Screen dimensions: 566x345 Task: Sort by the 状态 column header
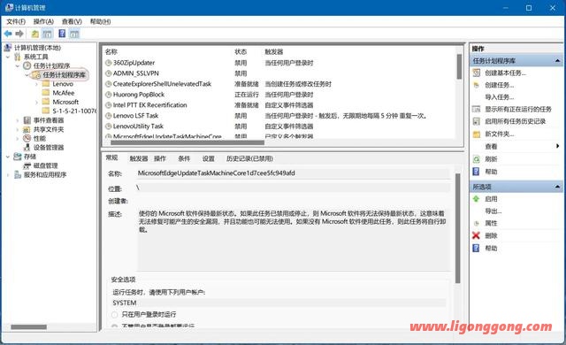tap(241, 52)
